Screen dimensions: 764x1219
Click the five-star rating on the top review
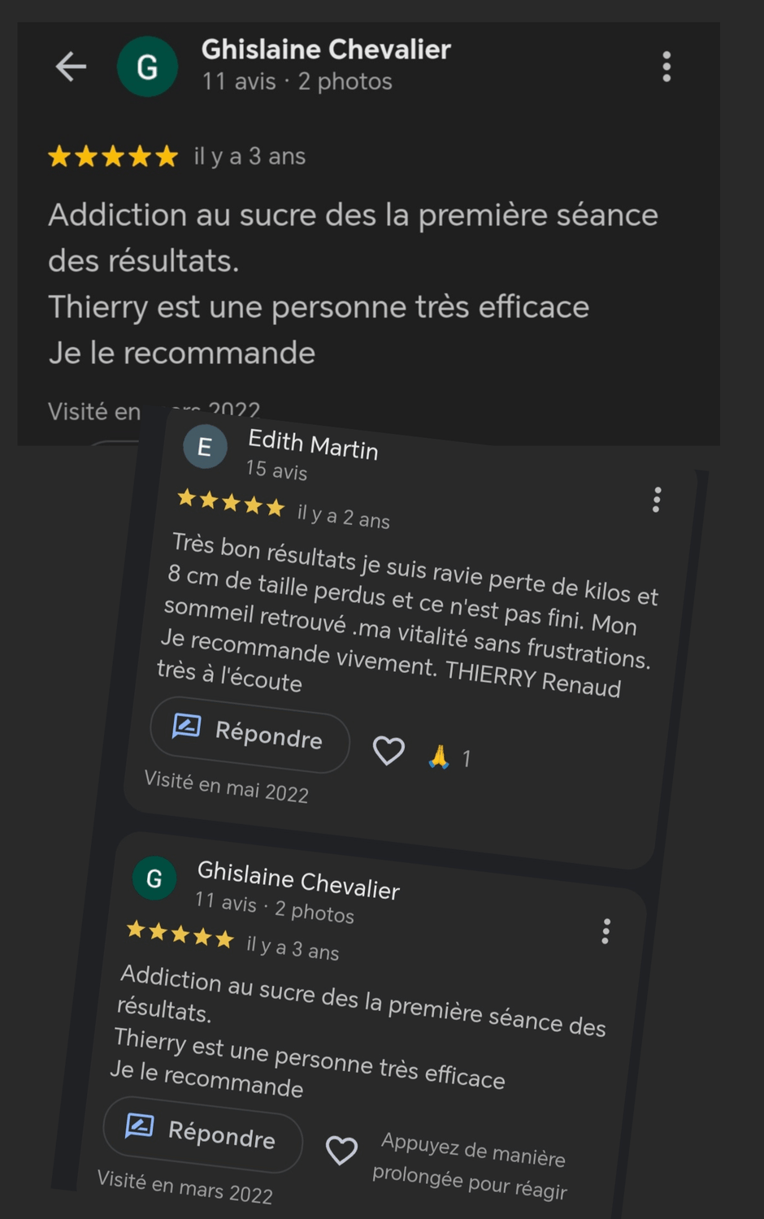coord(113,156)
